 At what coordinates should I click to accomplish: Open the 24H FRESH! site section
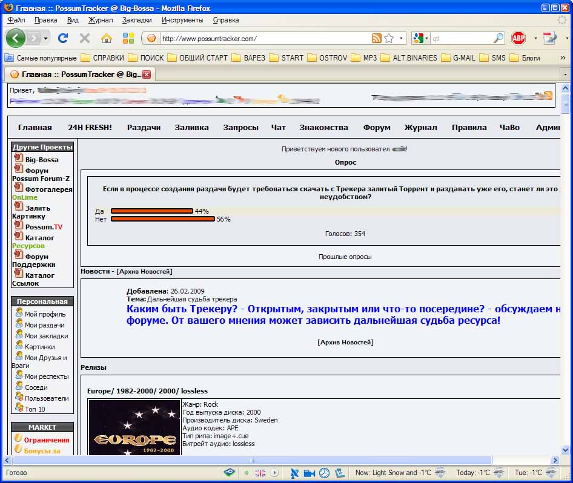pyautogui.click(x=90, y=128)
